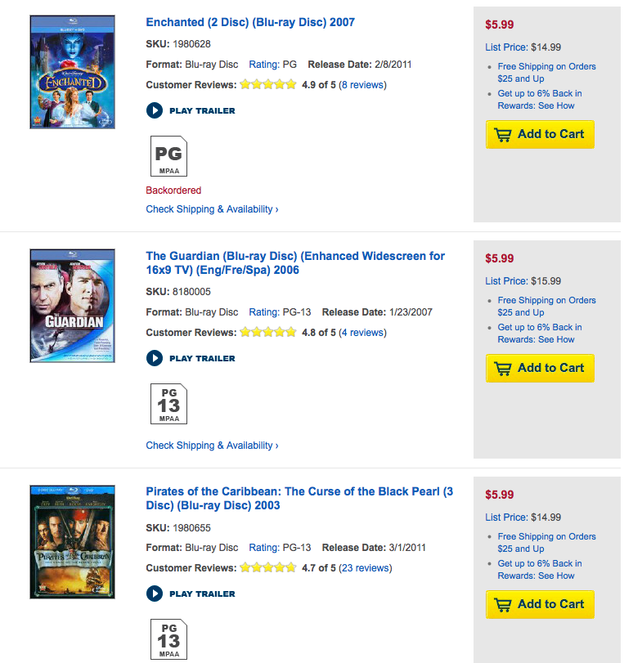The image size is (642, 663).
Task: Check Shipping & Availability for The Guardian
Action: [212, 446]
